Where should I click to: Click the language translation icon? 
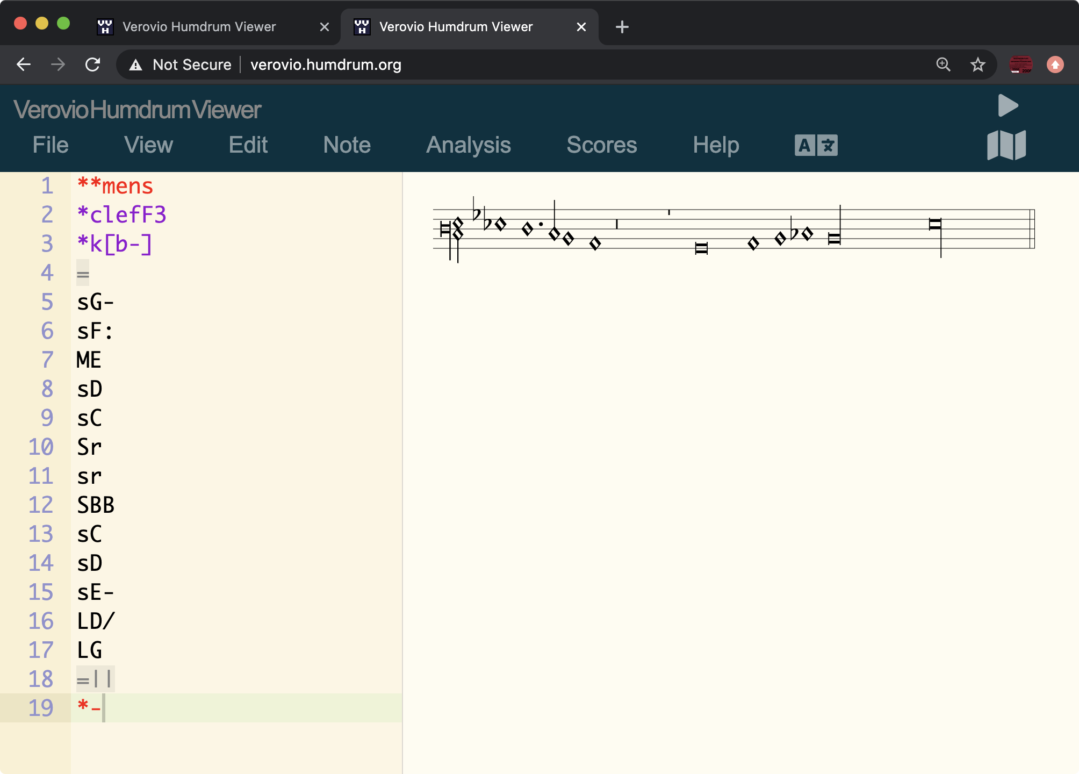coord(816,145)
